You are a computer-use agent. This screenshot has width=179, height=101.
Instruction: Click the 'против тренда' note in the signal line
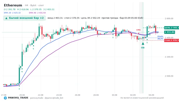click(110, 18)
